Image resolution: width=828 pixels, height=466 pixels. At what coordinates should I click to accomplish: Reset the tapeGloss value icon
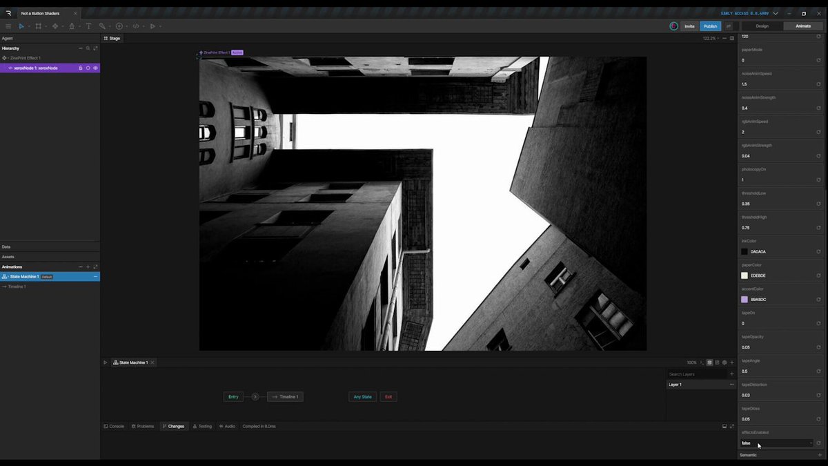click(818, 419)
